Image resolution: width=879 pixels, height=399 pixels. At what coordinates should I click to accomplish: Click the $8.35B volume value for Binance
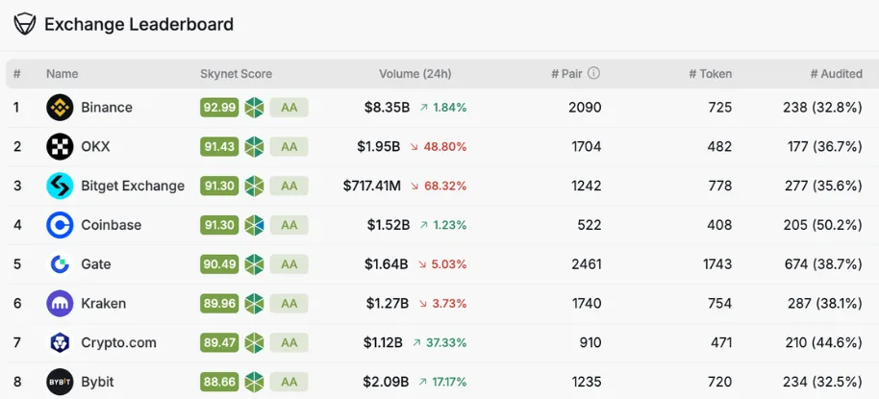388,108
